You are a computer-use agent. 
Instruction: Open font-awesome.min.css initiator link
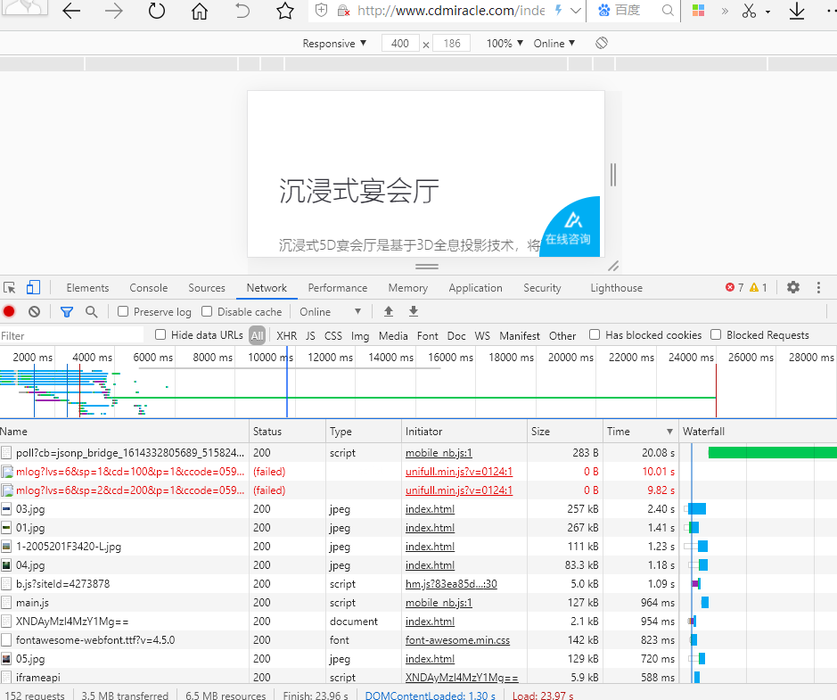pyautogui.click(x=457, y=640)
